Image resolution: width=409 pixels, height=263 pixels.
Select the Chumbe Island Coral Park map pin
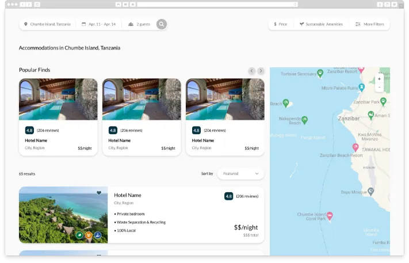[330, 216]
